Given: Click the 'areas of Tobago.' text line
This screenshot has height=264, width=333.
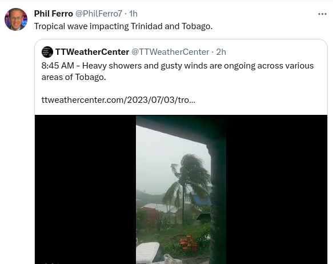Looking at the screenshot, I should coord(74,77).
